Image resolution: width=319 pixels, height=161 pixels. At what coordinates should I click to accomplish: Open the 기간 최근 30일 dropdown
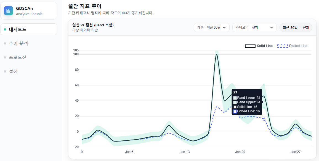click(x=211, y=27)
